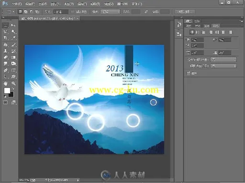Center text in Paragraph panel
245x183 pixels.
[198, 32]
